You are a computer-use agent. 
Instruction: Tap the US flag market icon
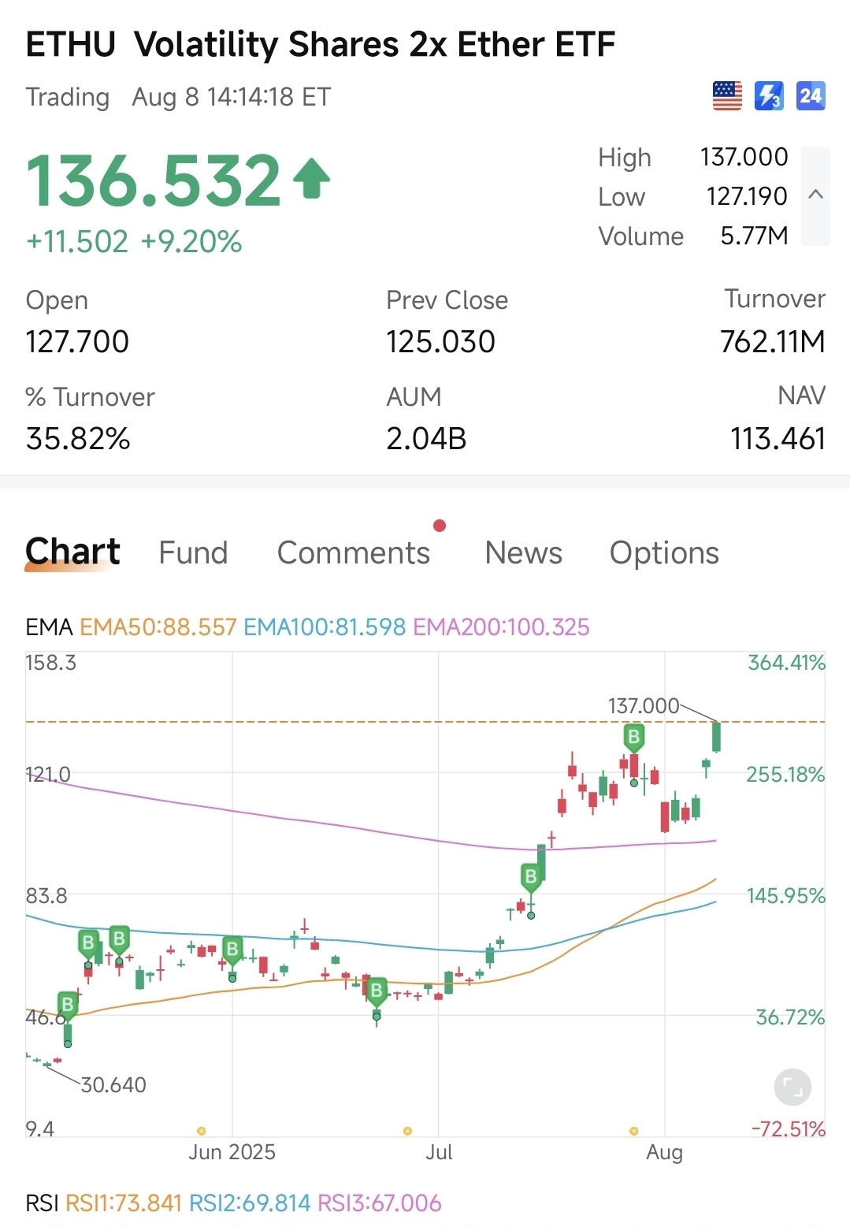click(x=727, y=96)
